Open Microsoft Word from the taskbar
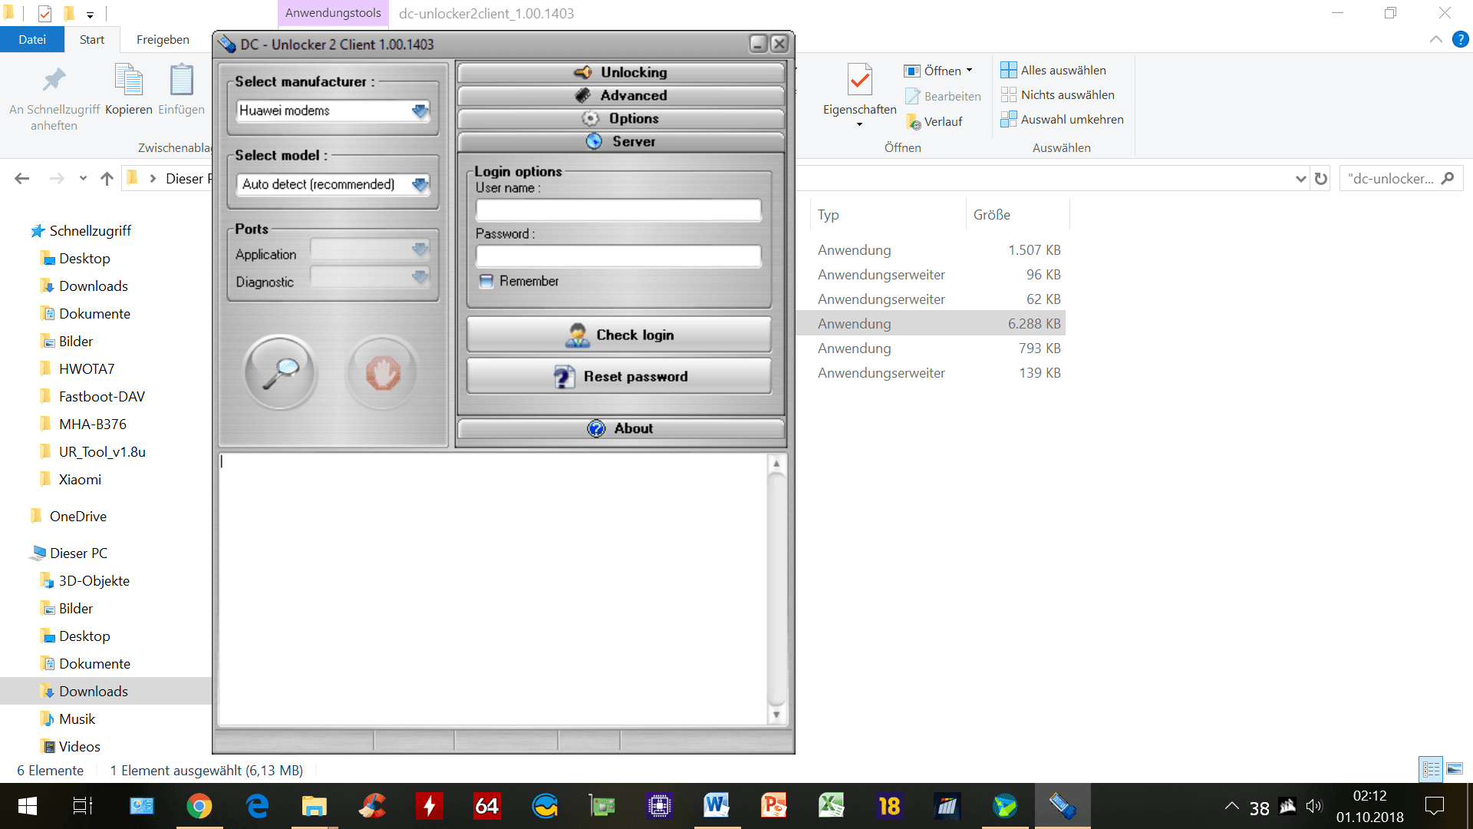 tap(717, 806)
